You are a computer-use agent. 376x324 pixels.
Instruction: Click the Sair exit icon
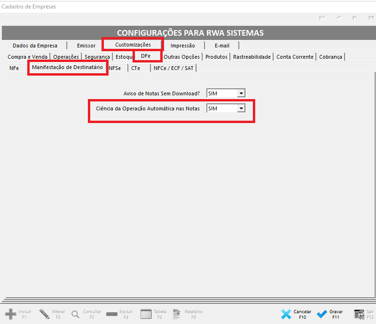tap(359, 314)
